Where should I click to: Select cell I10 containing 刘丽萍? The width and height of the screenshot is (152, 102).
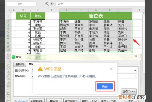pyautogui.click(x=125, y=50)
